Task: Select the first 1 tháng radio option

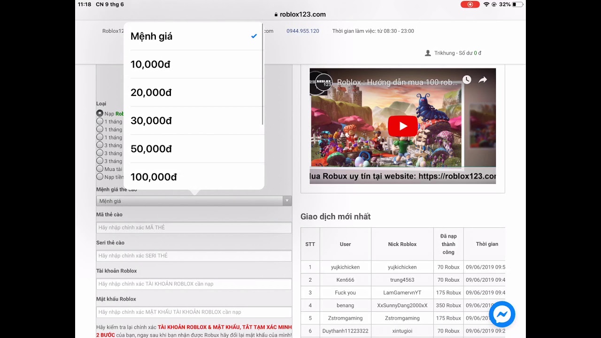Action: coord(100,121)
